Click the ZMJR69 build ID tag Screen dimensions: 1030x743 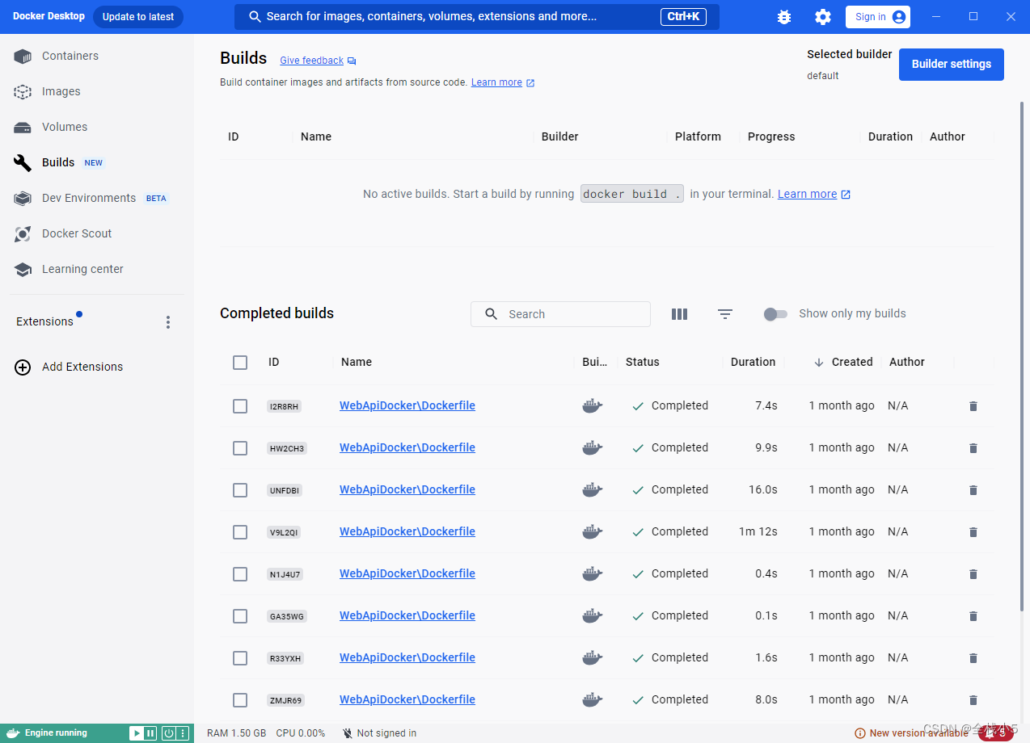(286, 700)
